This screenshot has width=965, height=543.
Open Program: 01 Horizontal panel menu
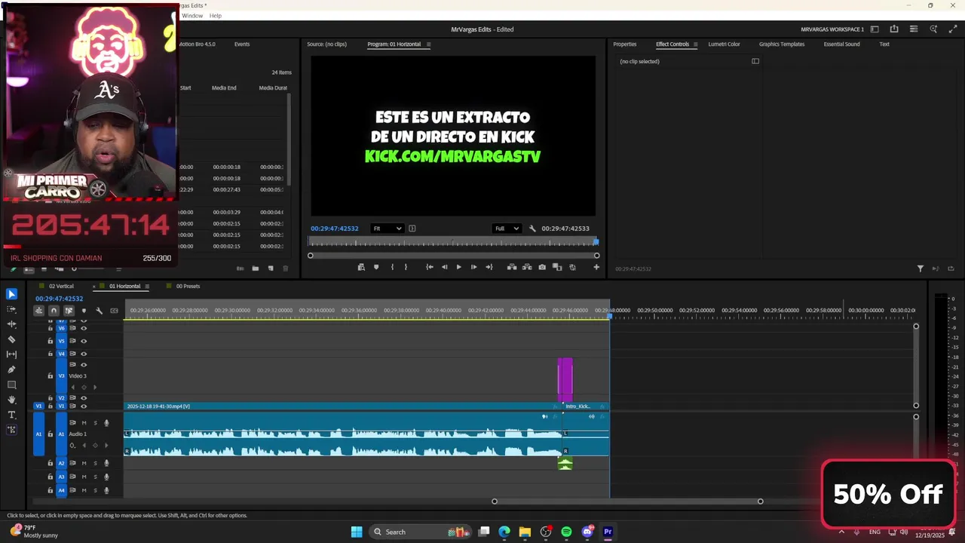pos(428,44)
